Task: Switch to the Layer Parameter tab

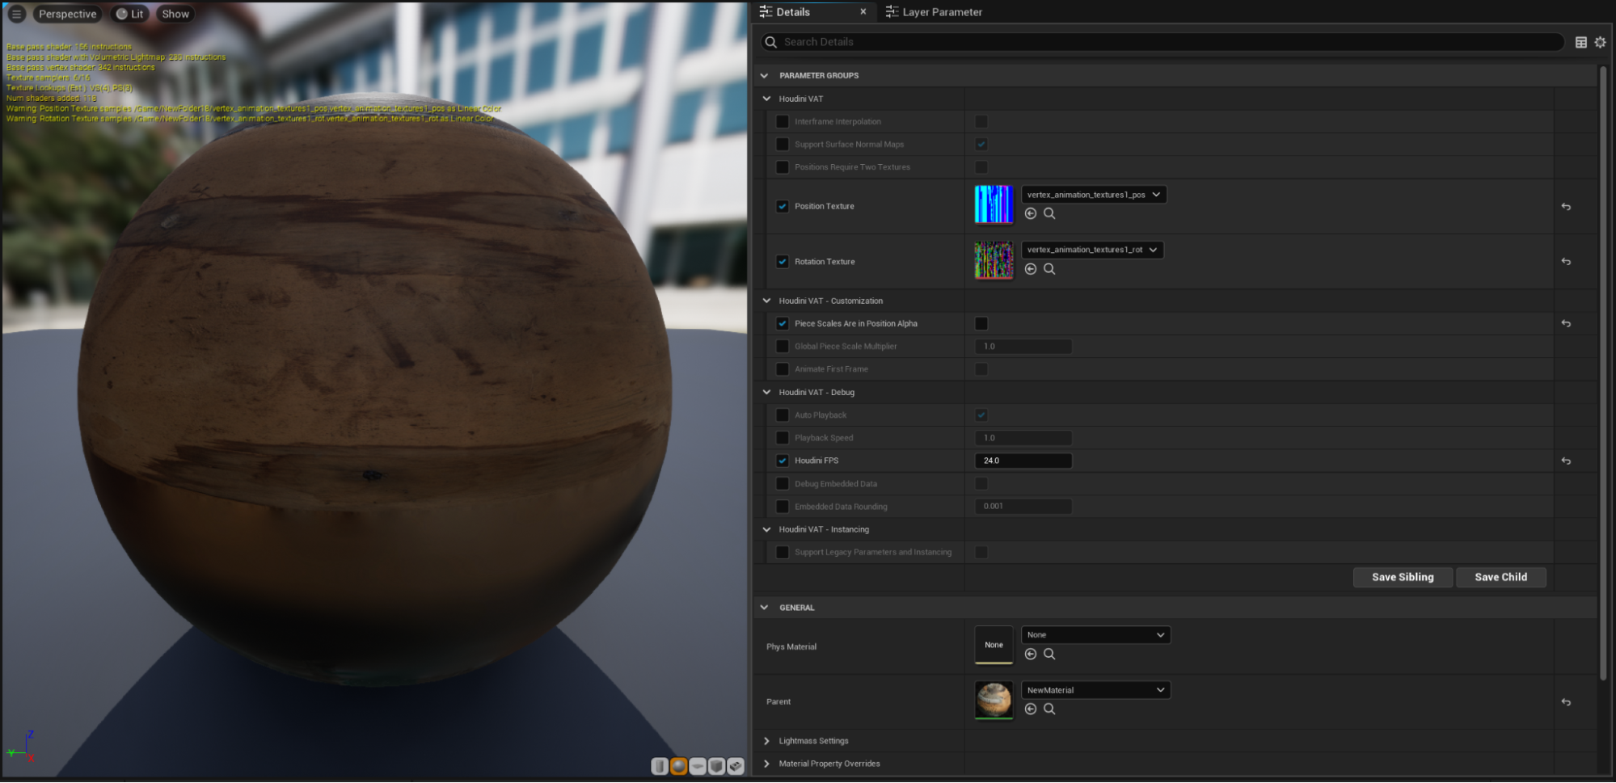Action: pos(934,12)
